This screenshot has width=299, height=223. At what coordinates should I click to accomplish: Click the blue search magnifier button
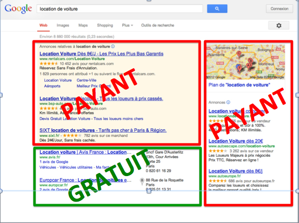(217, 9)
